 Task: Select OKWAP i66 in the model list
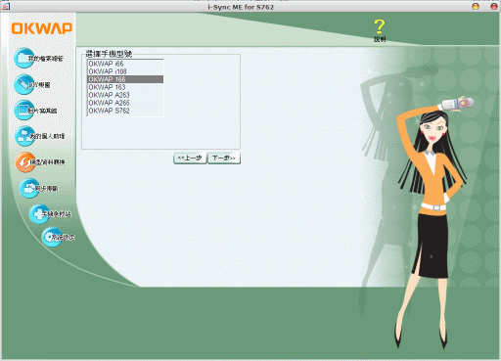[125, 64]
